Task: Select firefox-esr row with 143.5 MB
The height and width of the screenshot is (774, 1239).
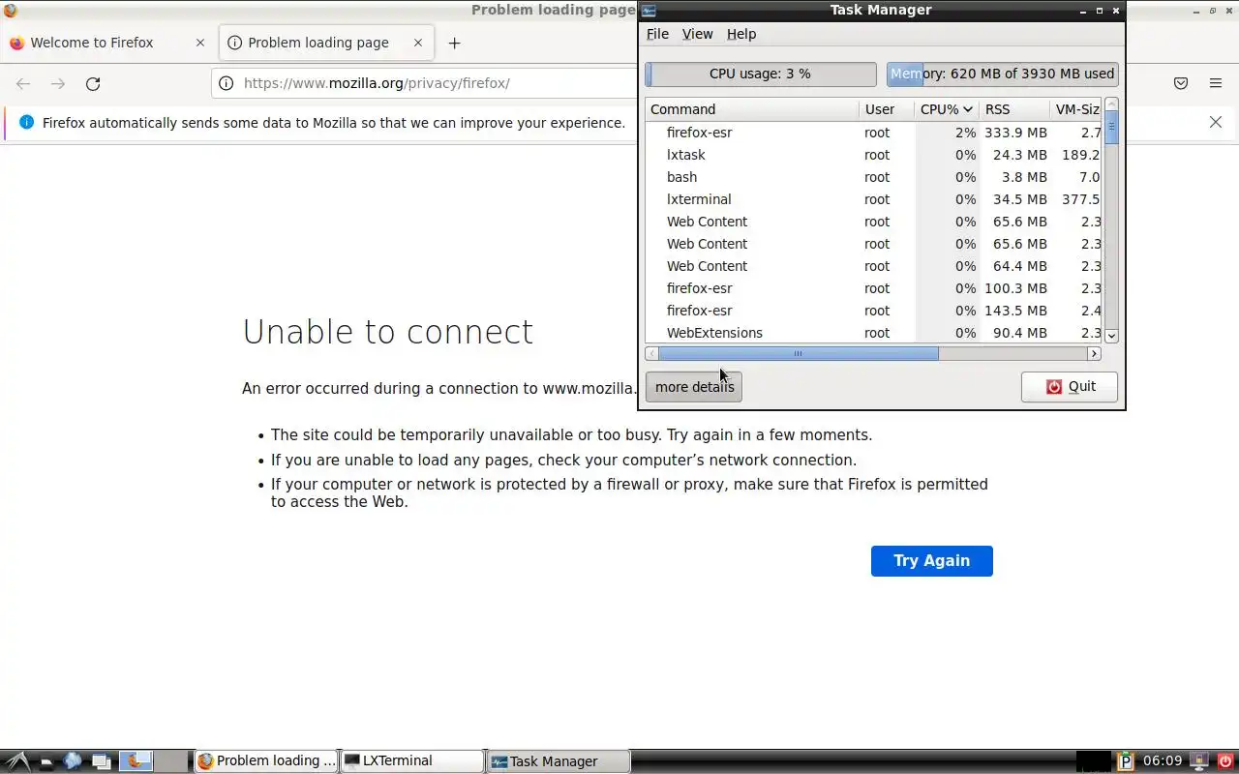Action: [x=874, y=311]
